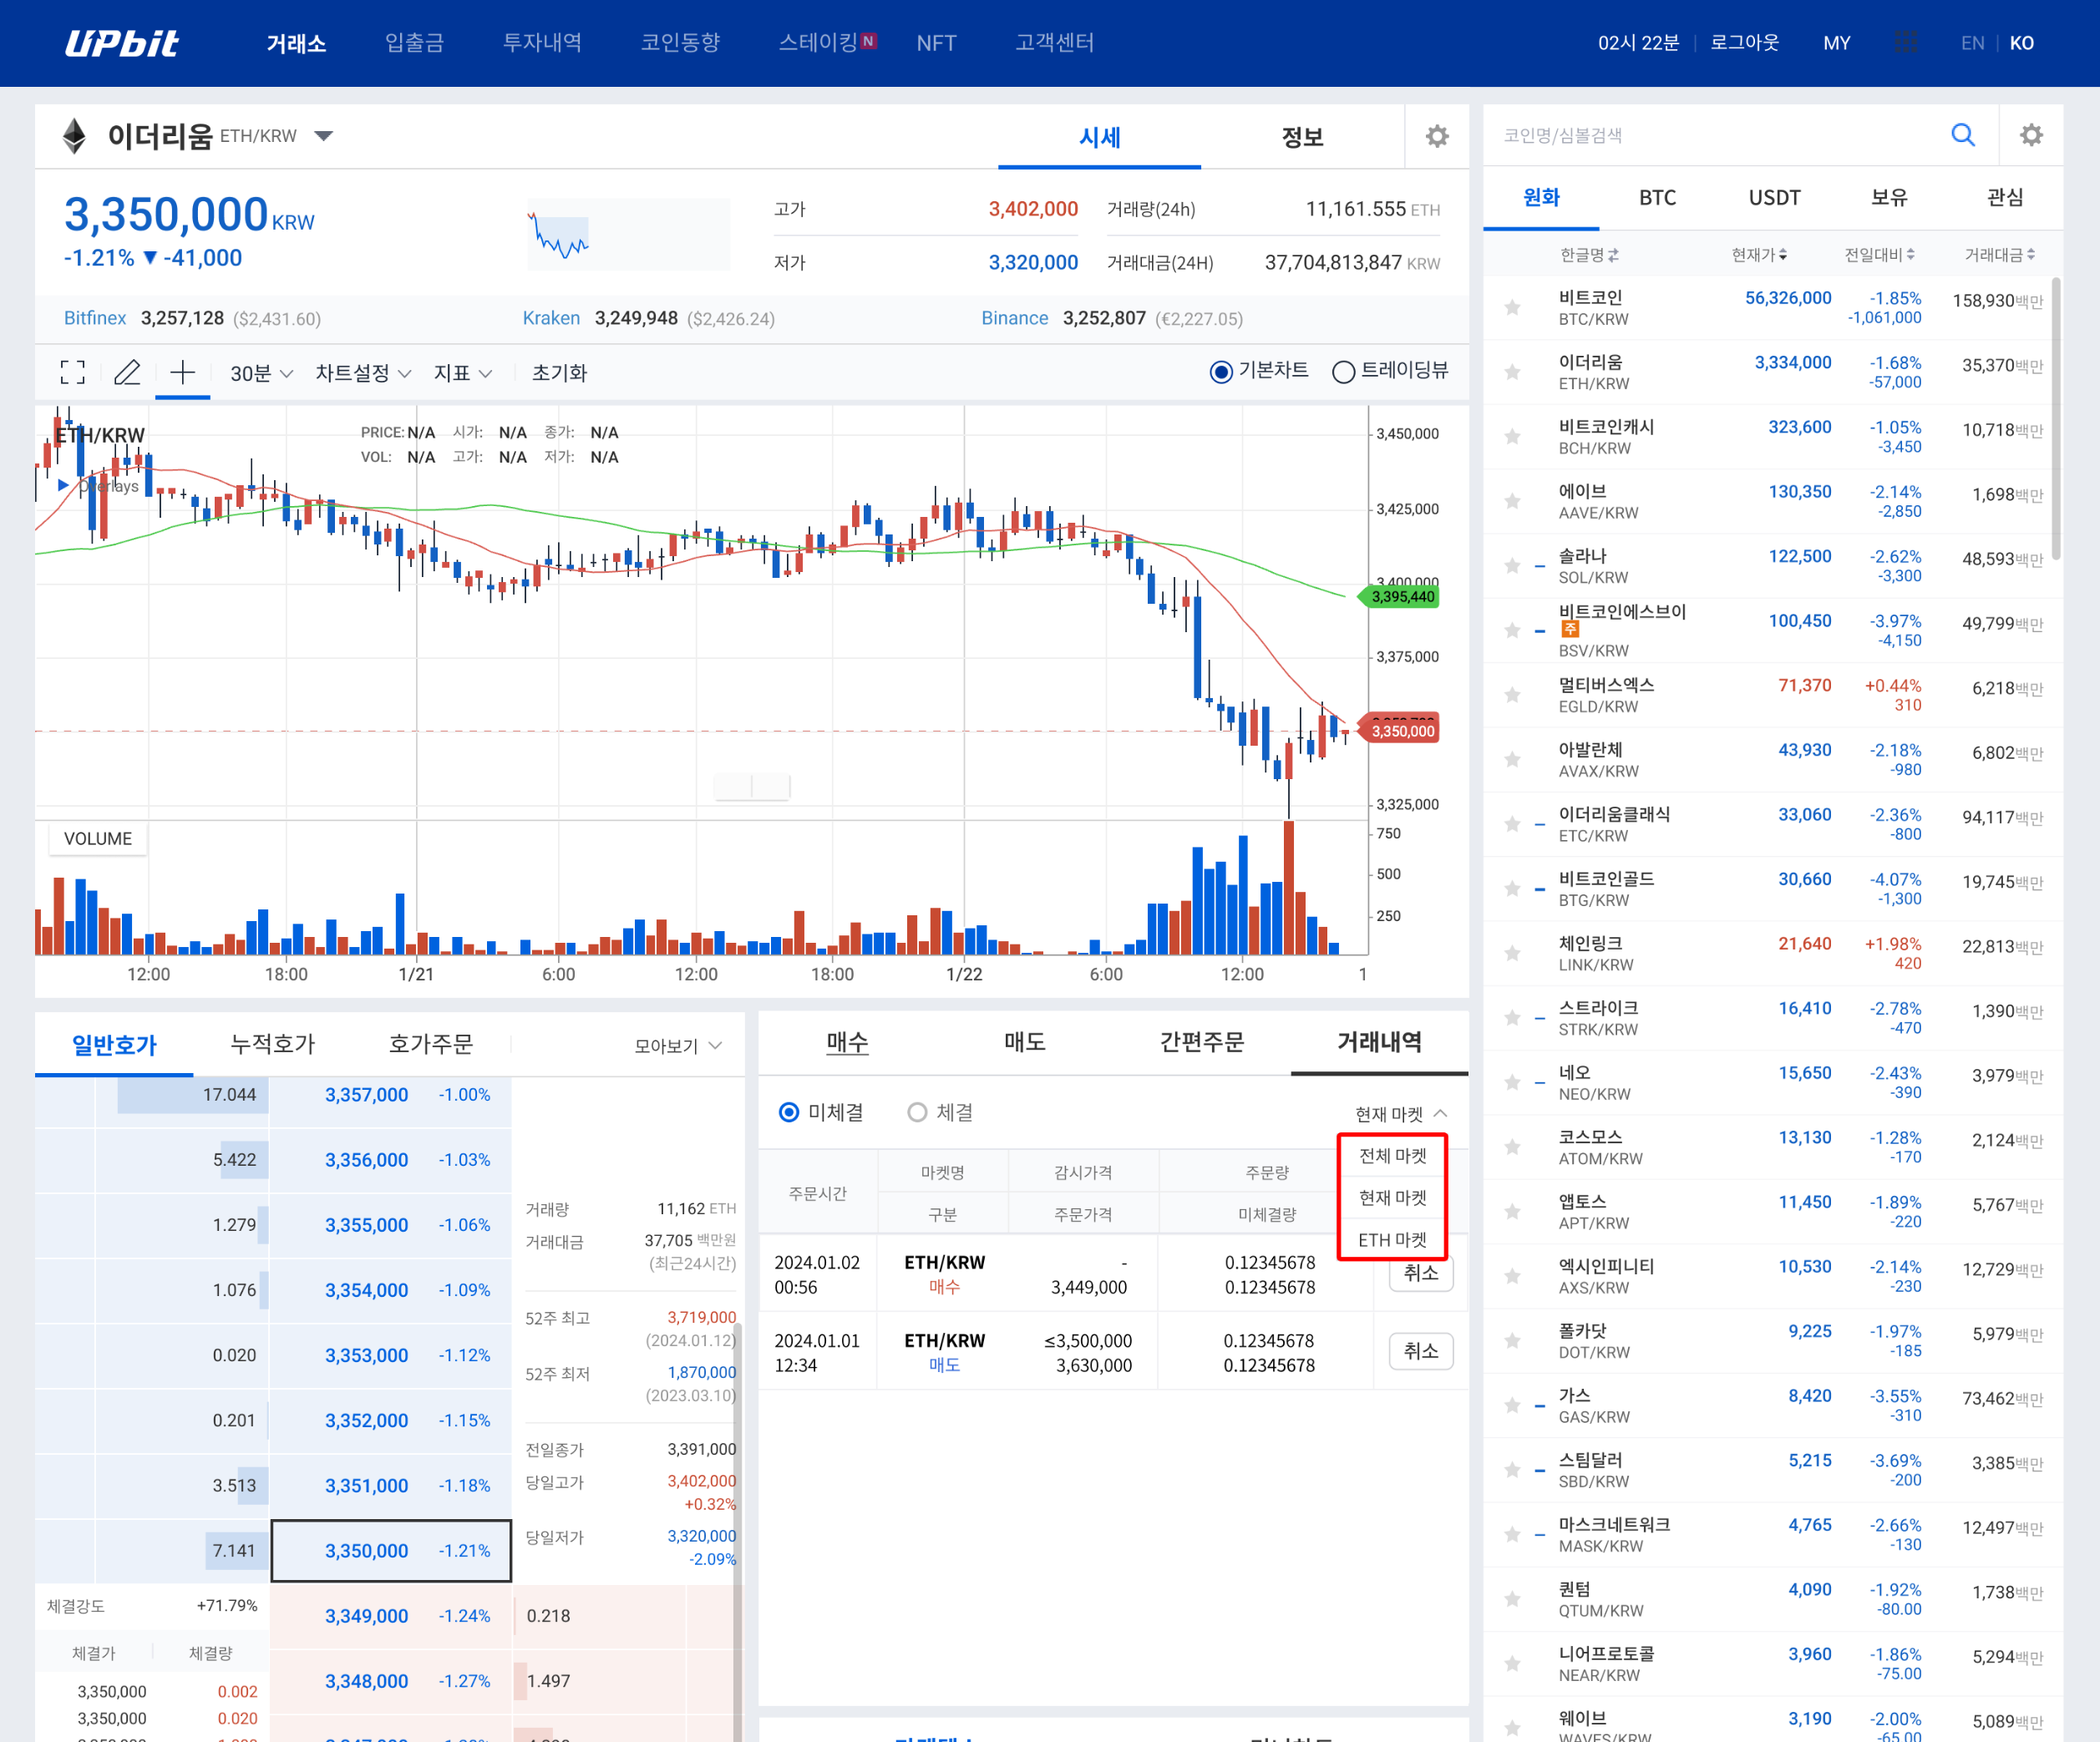Click the Ethereum coin logo
Image resolution: width=2100 pixels, height=1742 pixels.
tap(74, 136)
